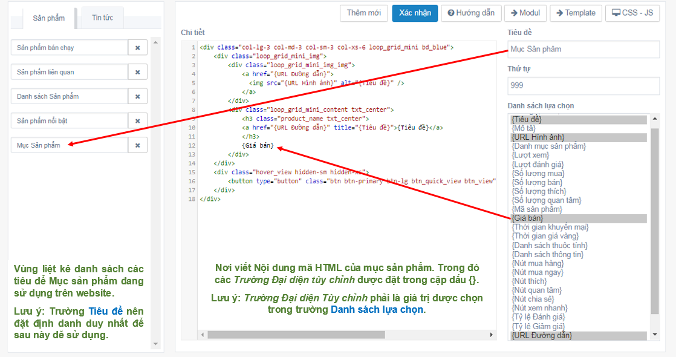The width and height of the screenshot is (676, 357).
Task: Open the Tin tức tab
Action: (102, 18)
